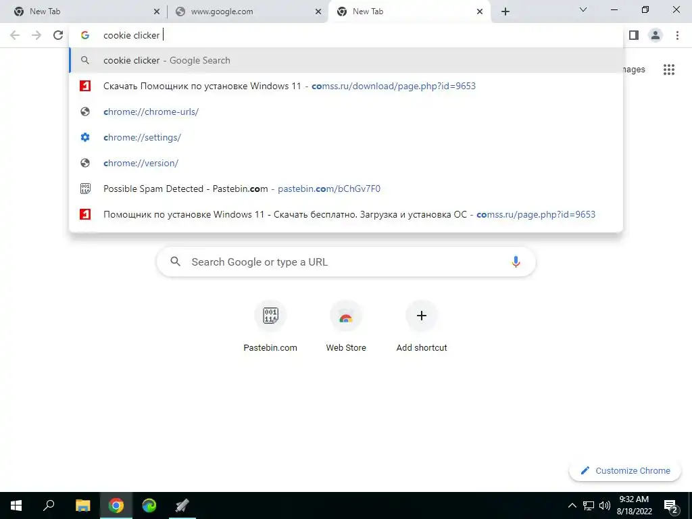Close the www.google.com tab
Screen dimensions: 692x519
tap(318, 12)
